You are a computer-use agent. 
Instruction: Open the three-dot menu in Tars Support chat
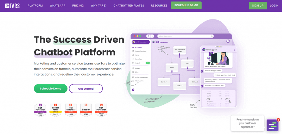point(235,50)
